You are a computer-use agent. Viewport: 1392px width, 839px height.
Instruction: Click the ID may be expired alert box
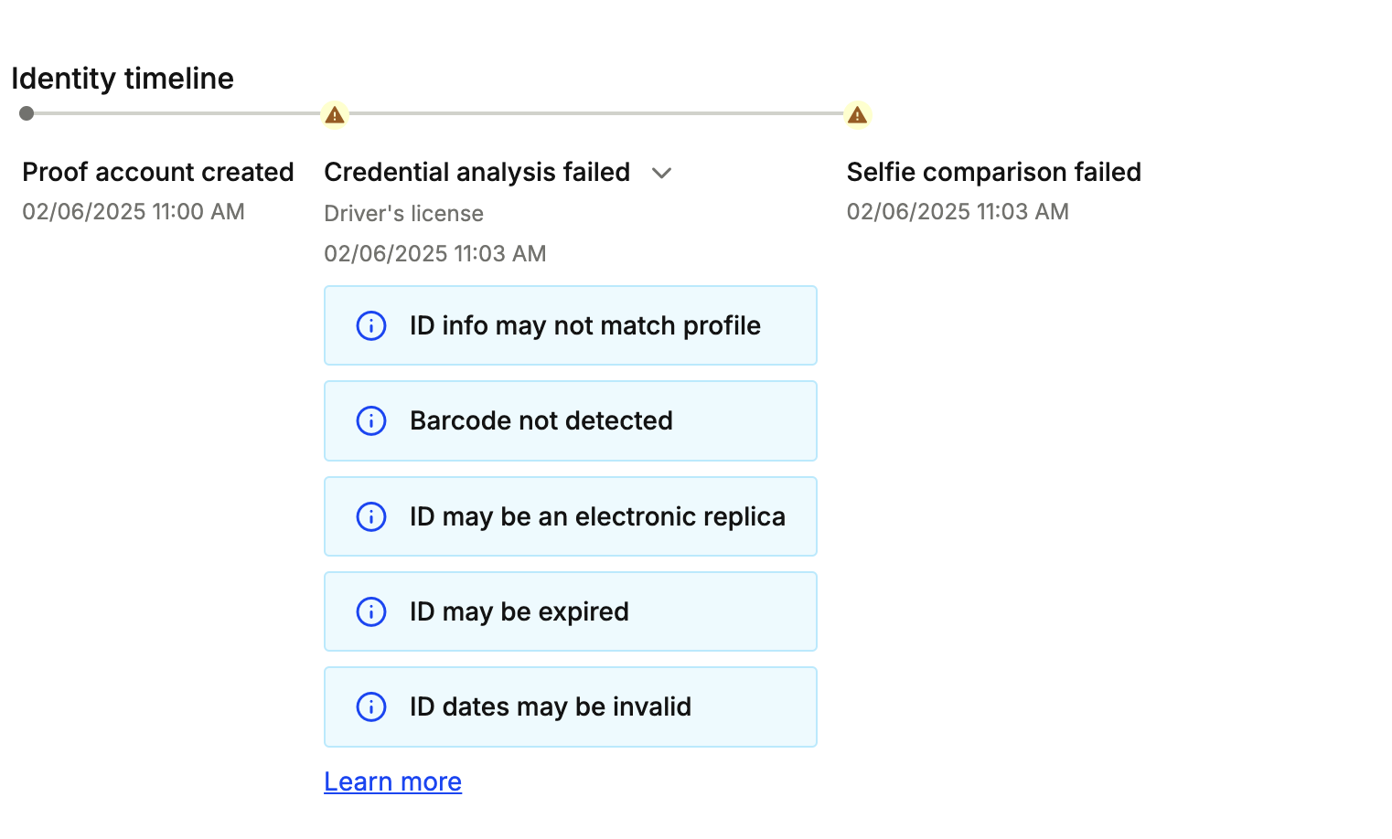[x=571, y=611]
